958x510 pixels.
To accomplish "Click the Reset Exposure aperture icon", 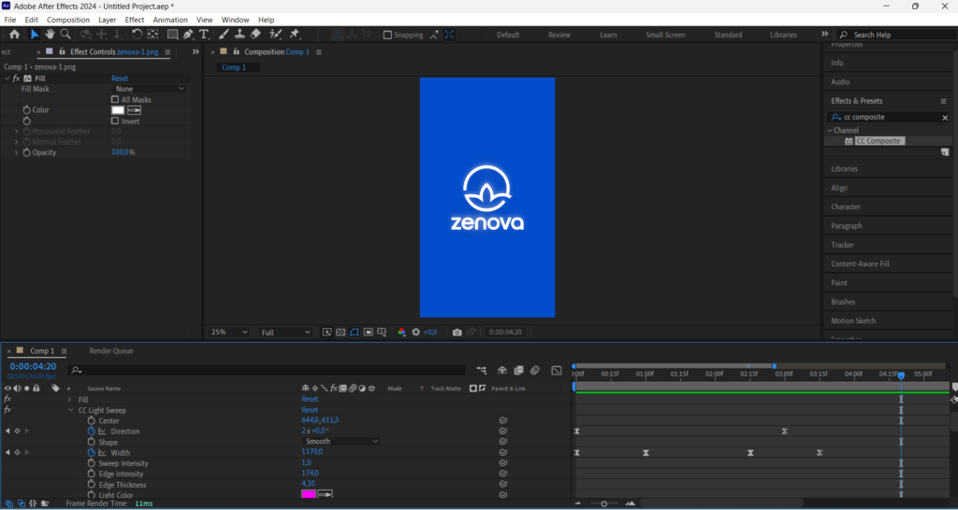I will tap(416, 333).
